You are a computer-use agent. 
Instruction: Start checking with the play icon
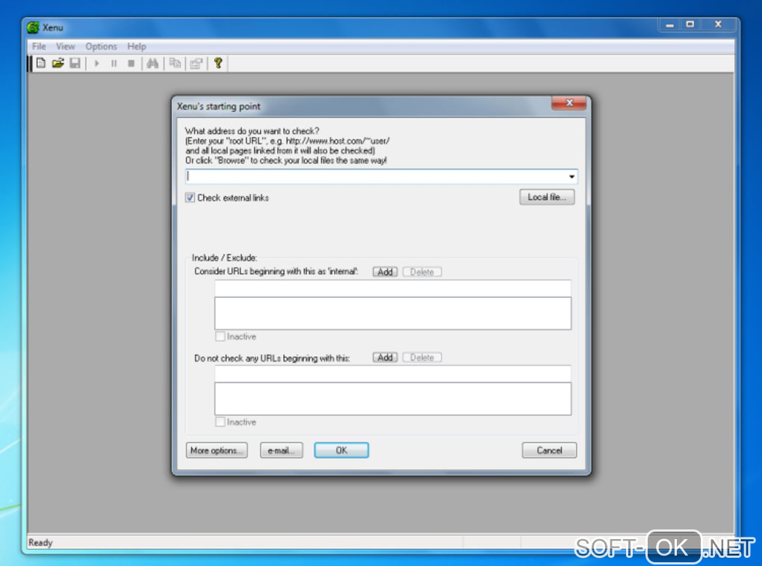pyautogui.click(x=96, y=63)
